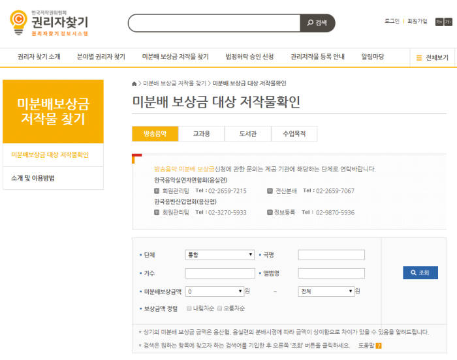Decrease font size with 가- icon
This screenshot has height=360, width=457.
click(448, 22)
